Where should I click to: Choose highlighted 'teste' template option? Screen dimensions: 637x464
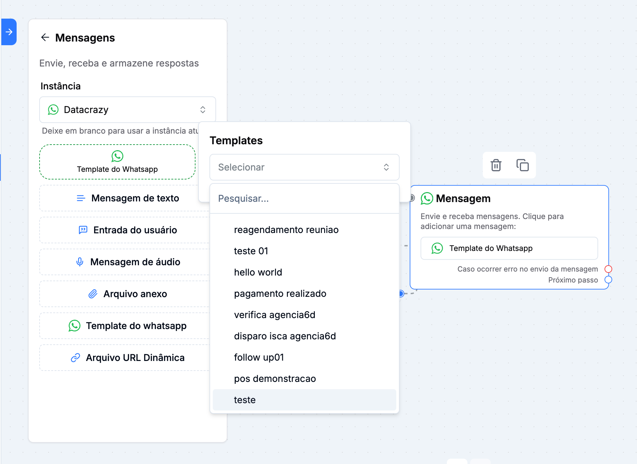(245, 400)
